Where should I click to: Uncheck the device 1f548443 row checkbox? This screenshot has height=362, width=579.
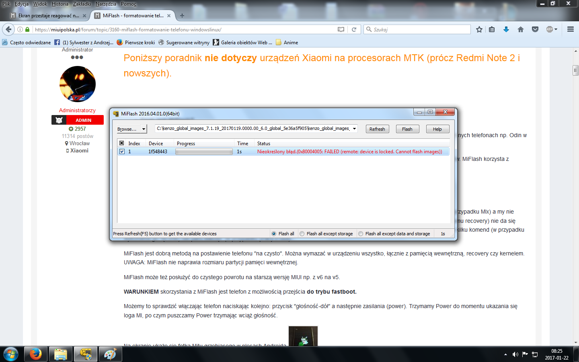(x=122, y=152)
